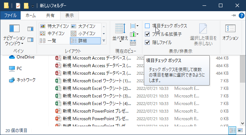Image resolution: width=246 pixels, height=135 pixels.
Task: Click date cell of Excel ワークシート (4)
Action: (x=153, y=104)
